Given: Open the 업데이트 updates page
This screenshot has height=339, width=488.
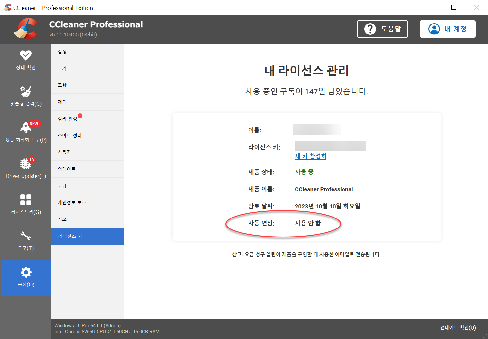Looking at the screenshot, I should coord(87,169).
